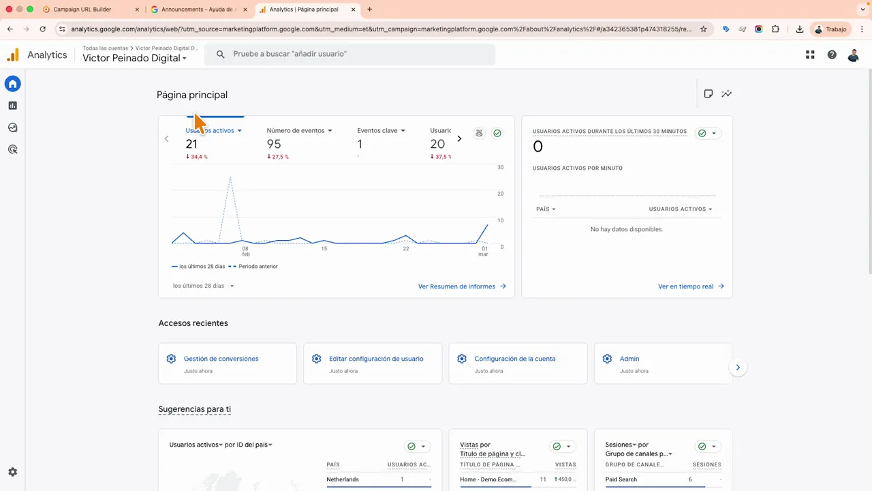The width and height of the screenshot is (872, 491).
Task: Open the Insights sparkline icon
Action: click(x=727, y=94)
